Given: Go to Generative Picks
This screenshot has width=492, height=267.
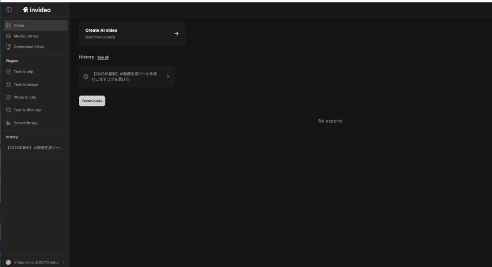Looking at the screenshot, I should (x=36, y=47).
